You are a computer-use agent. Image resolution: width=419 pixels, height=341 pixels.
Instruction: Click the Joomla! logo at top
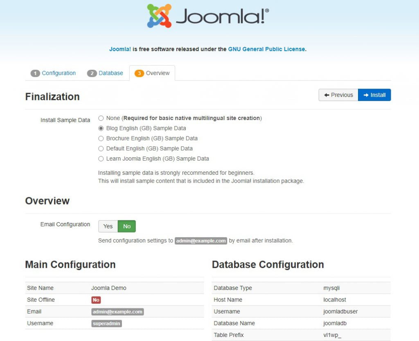[x=208, y=16]
